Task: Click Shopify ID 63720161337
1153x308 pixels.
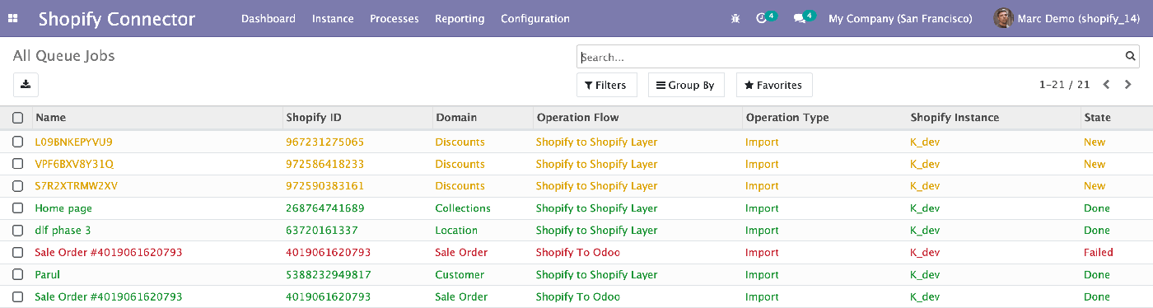Action: [322, 231]
